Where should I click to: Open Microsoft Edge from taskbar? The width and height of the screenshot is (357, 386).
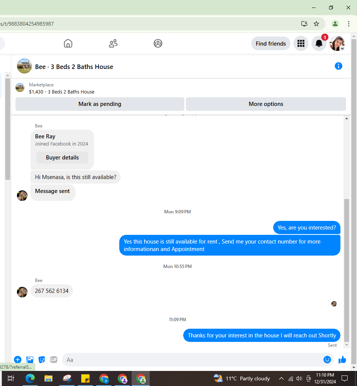(30, 378)
